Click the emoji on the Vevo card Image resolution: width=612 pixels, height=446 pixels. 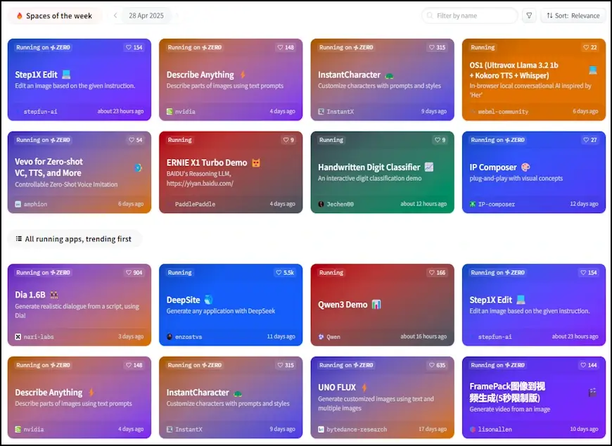click(138, 167)
